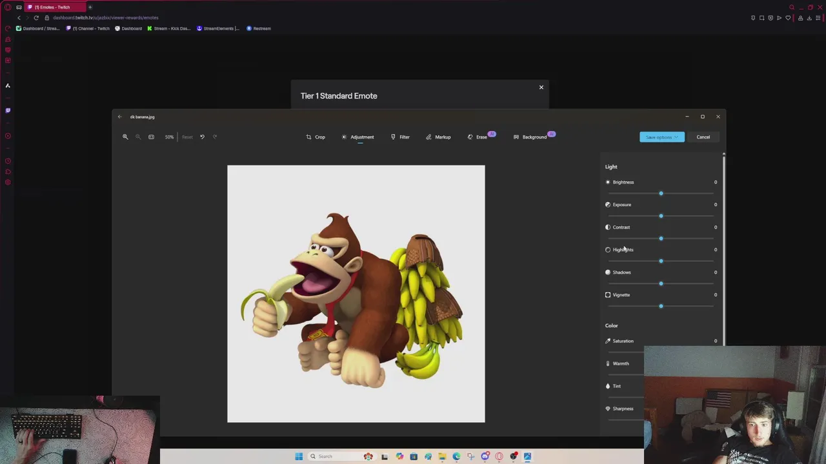Reload the browser page
Viewport: 826px width, 464px height.
tap(36, 17)
